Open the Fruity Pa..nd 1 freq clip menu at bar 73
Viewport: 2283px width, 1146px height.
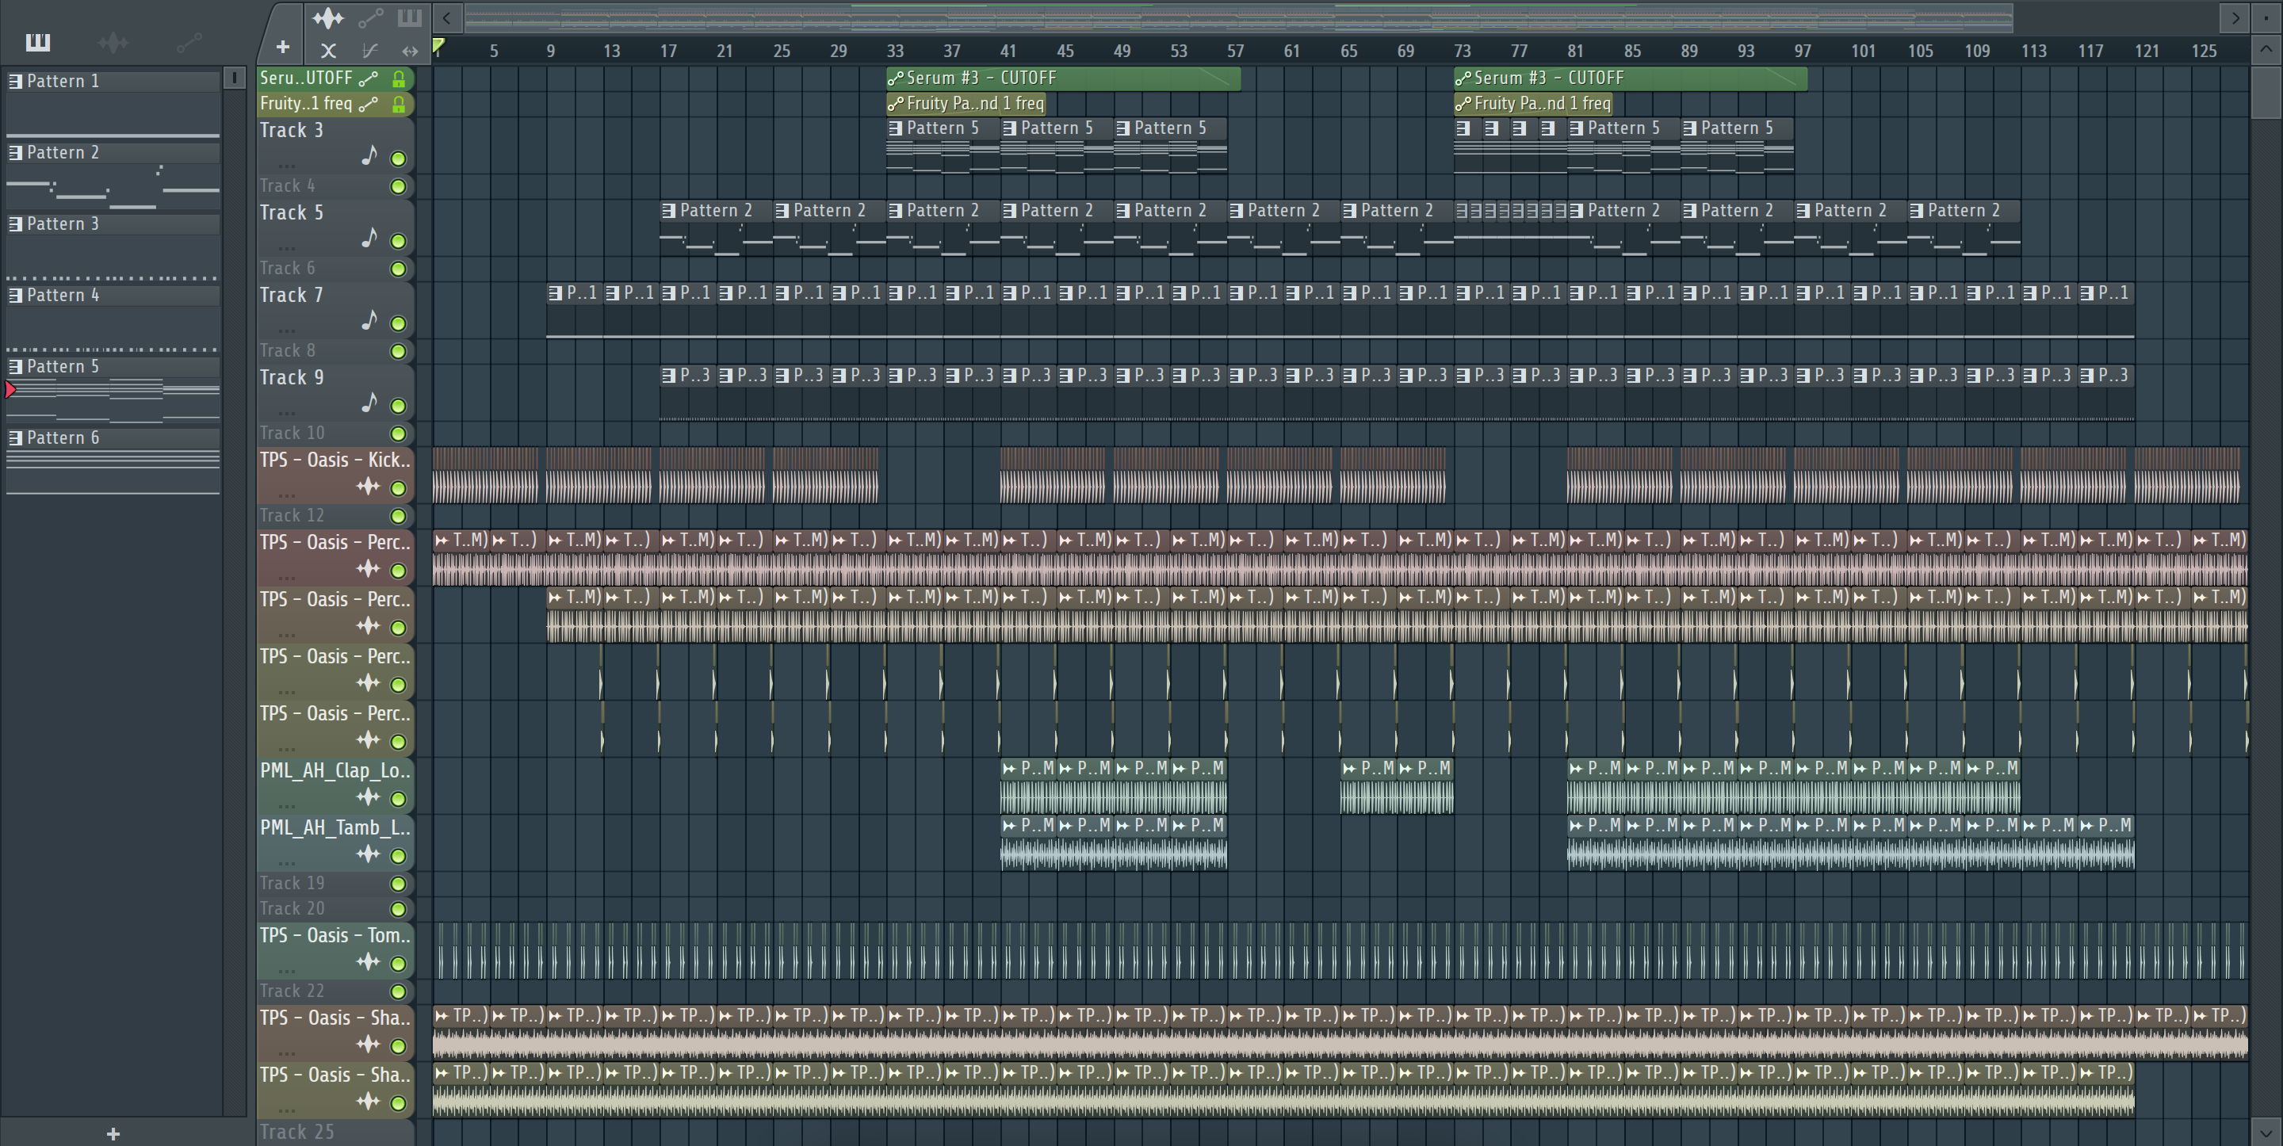[x=1463, y=104]
